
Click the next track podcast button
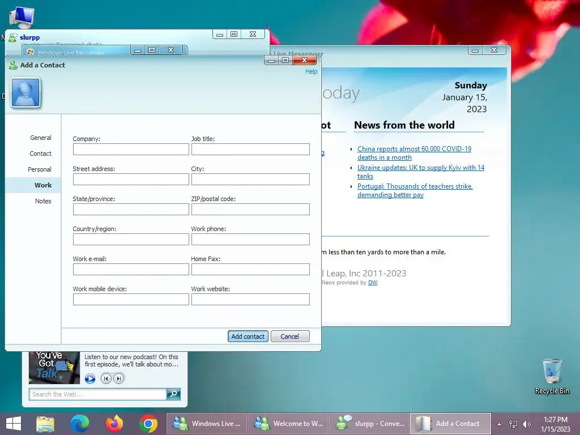118,378
